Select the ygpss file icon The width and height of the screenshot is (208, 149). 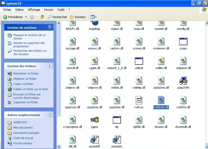[x=94, y=120]
